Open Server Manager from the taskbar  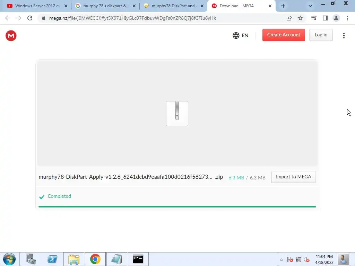pos(31,259)
